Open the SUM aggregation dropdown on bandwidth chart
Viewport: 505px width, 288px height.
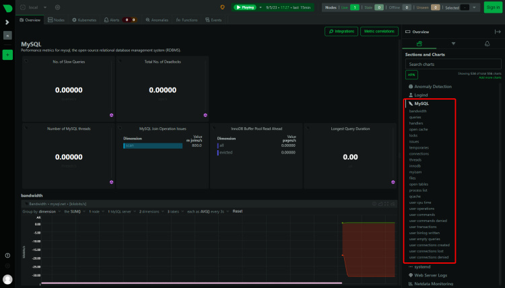[x=74, y=211]
